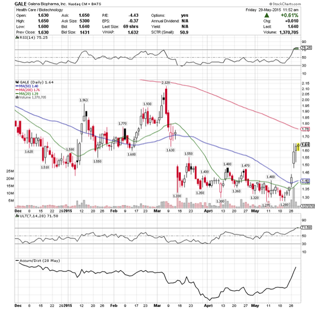This screenshot has height=309, width=315.
Task: Click the High value 1.650
Action: [x=43, y=21]
